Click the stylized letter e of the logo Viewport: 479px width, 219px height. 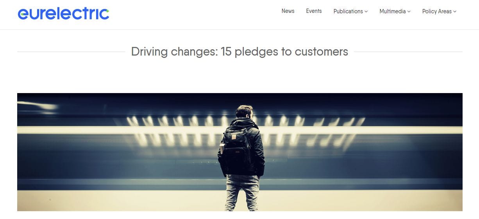[23, 14]
